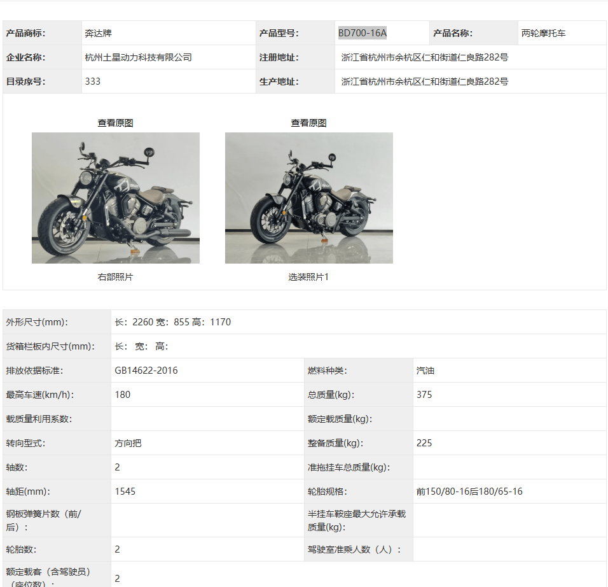
Task: Click the brand value 奔达牌
Action: (x=99, y=33)
